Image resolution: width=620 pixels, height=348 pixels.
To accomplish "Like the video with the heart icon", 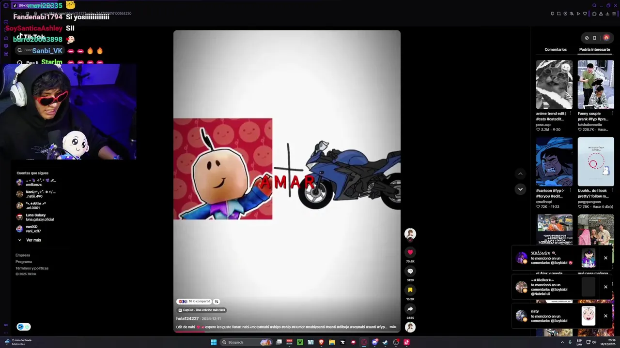I will [x=410, y=252].
